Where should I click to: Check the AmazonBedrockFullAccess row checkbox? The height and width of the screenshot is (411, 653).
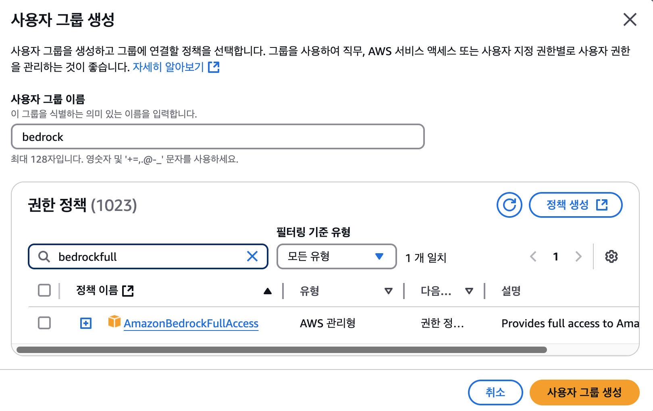[x=44, y=323]
